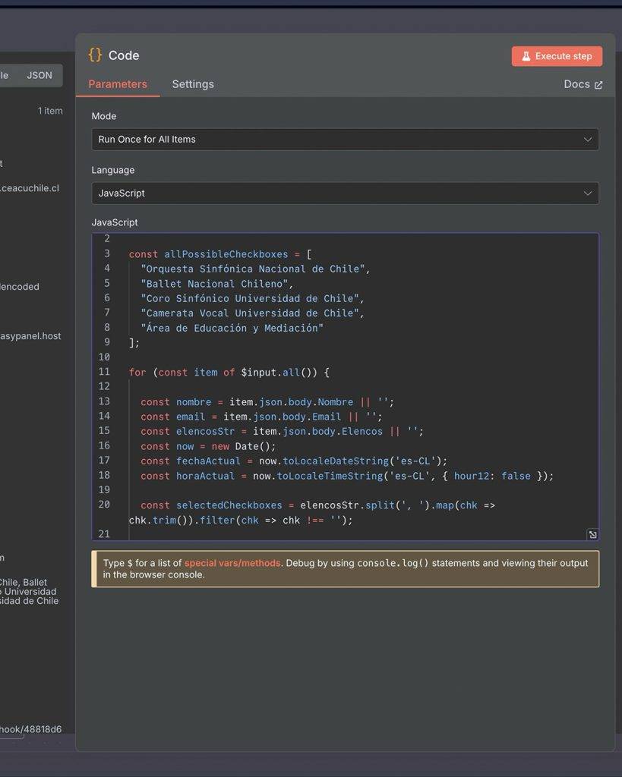Click the 1 item count in left panel
Image resolution: width=622 pixels, height=777 pixels.
(50, 111)
